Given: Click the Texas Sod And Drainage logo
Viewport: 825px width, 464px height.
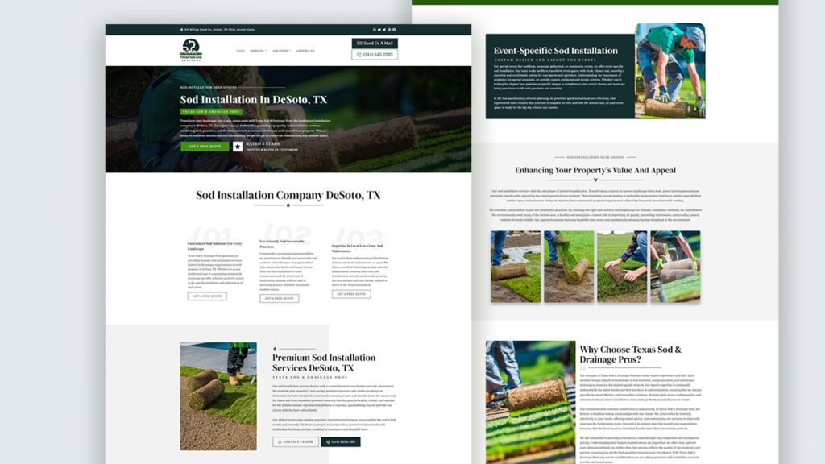Looking at the screenshot, I should [191, 50].
